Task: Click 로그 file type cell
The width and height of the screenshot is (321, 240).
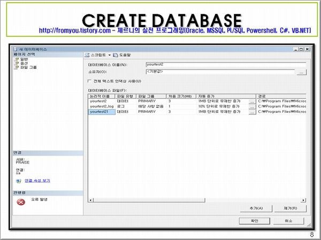Action: 126,106
